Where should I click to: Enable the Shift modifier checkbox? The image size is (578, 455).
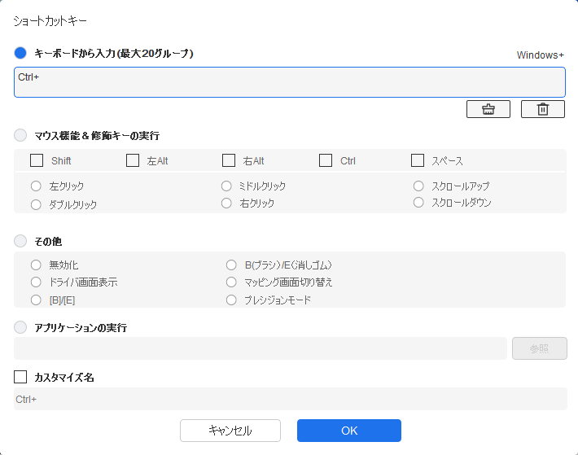(x=37, y=160)
